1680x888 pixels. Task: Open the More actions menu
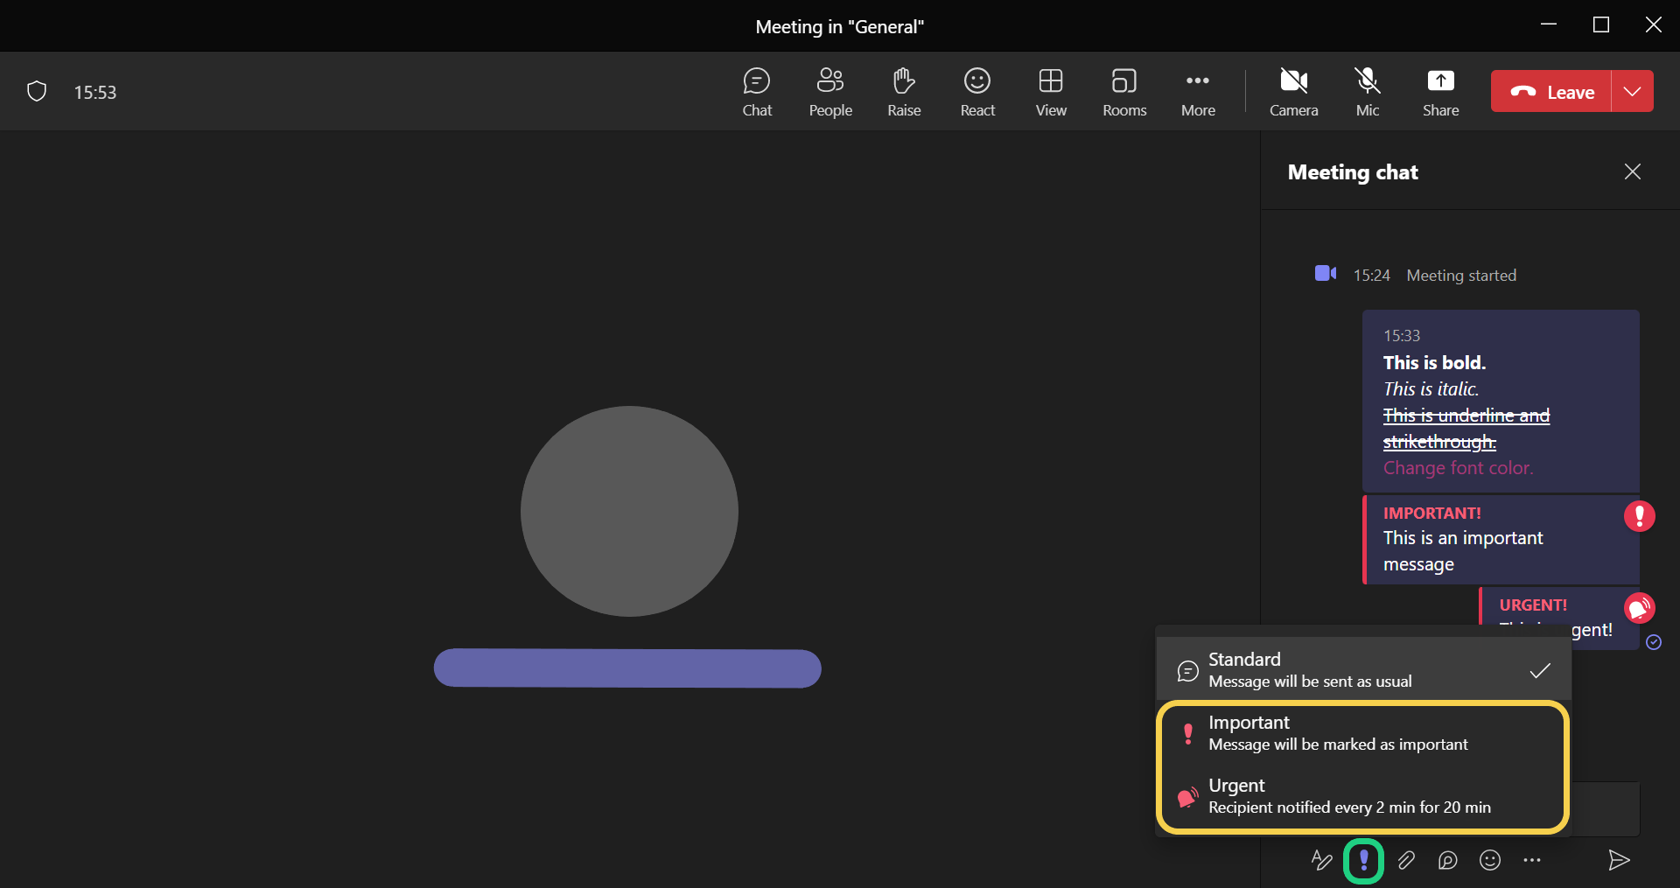coord(1198,92)
